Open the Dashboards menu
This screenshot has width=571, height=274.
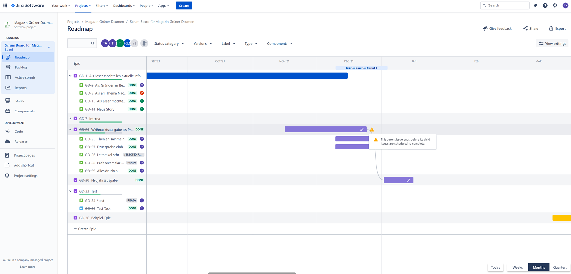[124, 5]
